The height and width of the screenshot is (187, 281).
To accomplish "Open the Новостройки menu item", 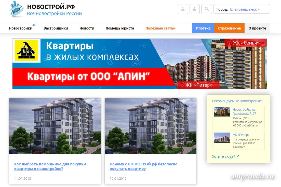I will (x=21, y=28).
